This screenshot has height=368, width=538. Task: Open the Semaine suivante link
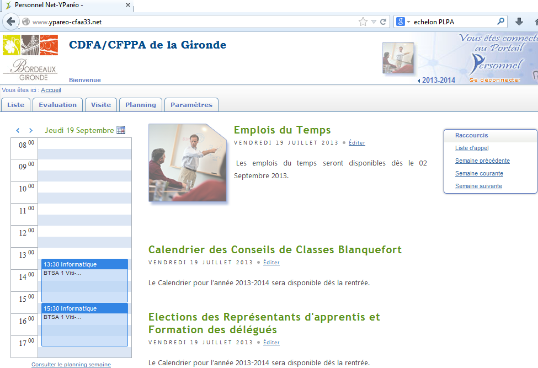pos(478,186)
